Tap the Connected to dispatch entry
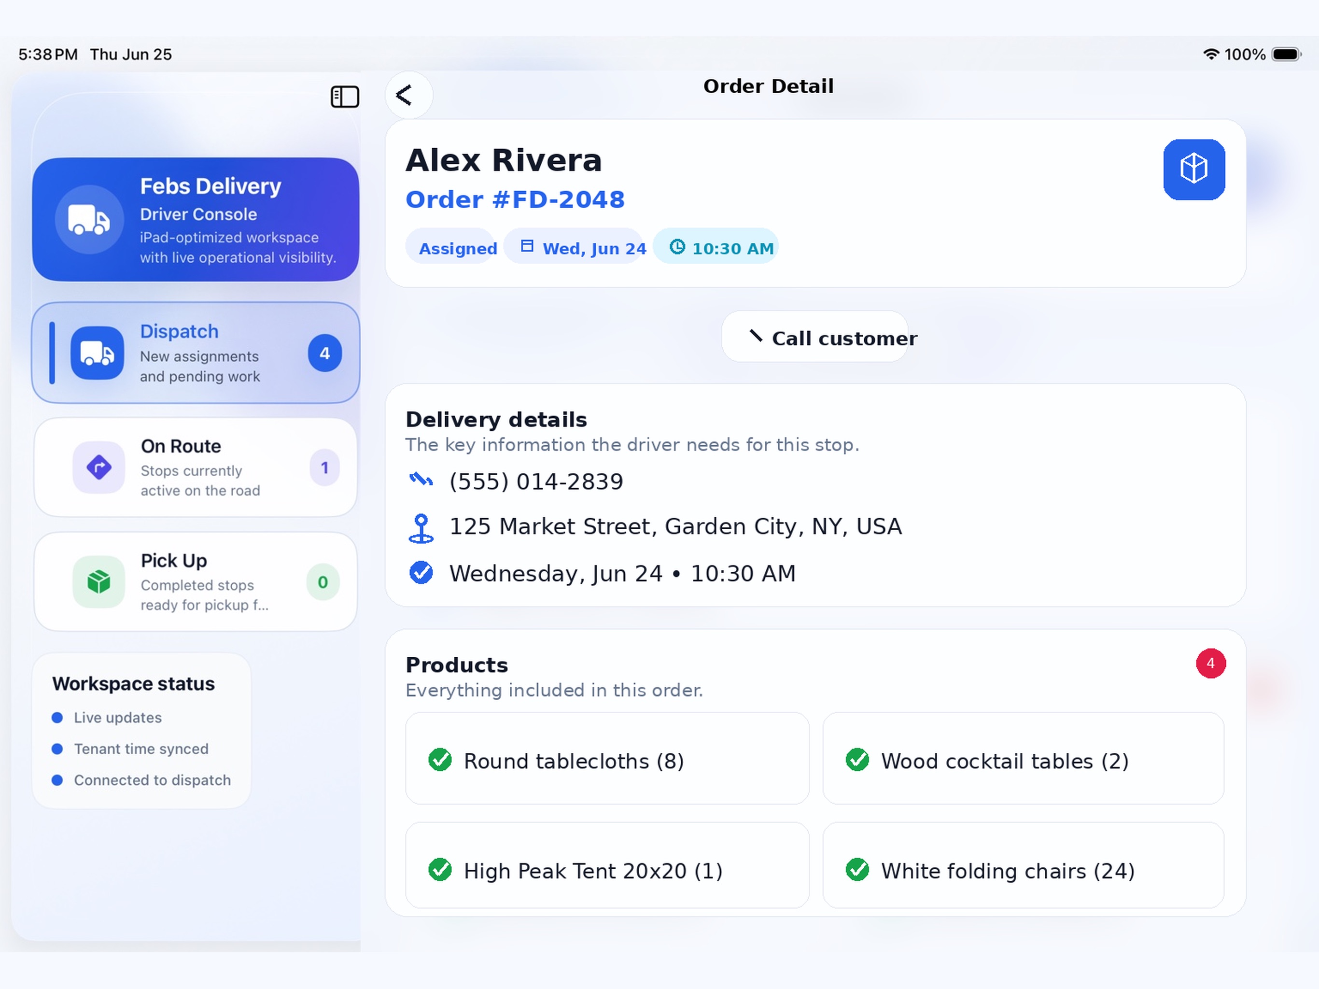Viewport: 1319px width, 989px height. [x=141, y=780]
